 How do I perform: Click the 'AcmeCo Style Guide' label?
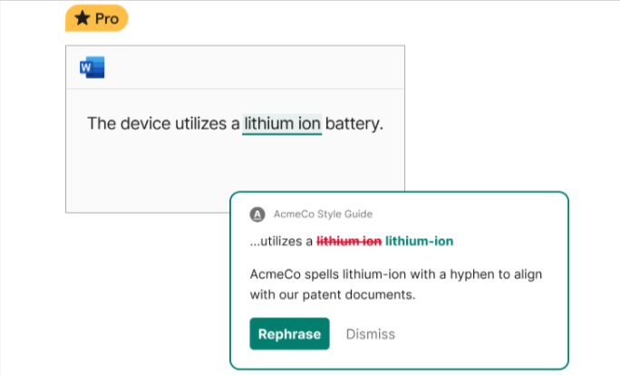coord(323,214)
